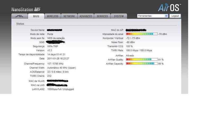Click the AirMax status 'Ativado'
The image size is (212, 129).
130,56
